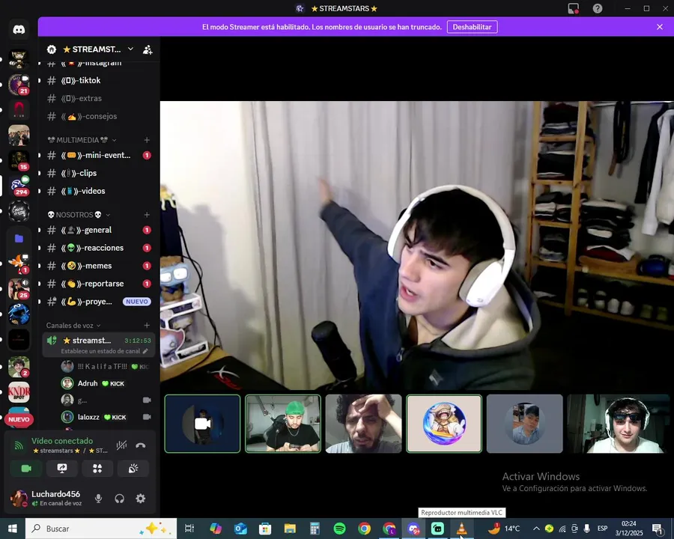The image size is (674, 539).
Task: Share your screen button
Action: 62,469
